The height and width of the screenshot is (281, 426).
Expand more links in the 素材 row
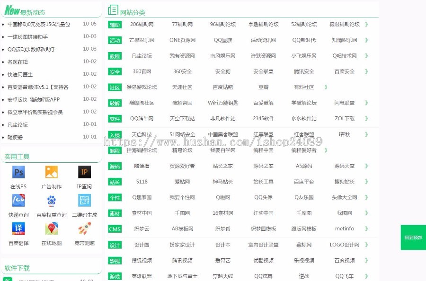coord(366,213)
